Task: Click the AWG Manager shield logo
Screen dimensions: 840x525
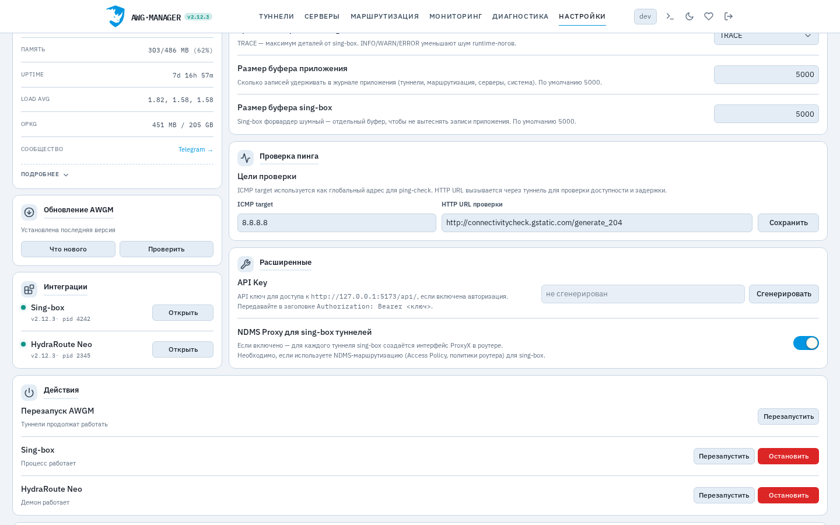Action: 116,16
